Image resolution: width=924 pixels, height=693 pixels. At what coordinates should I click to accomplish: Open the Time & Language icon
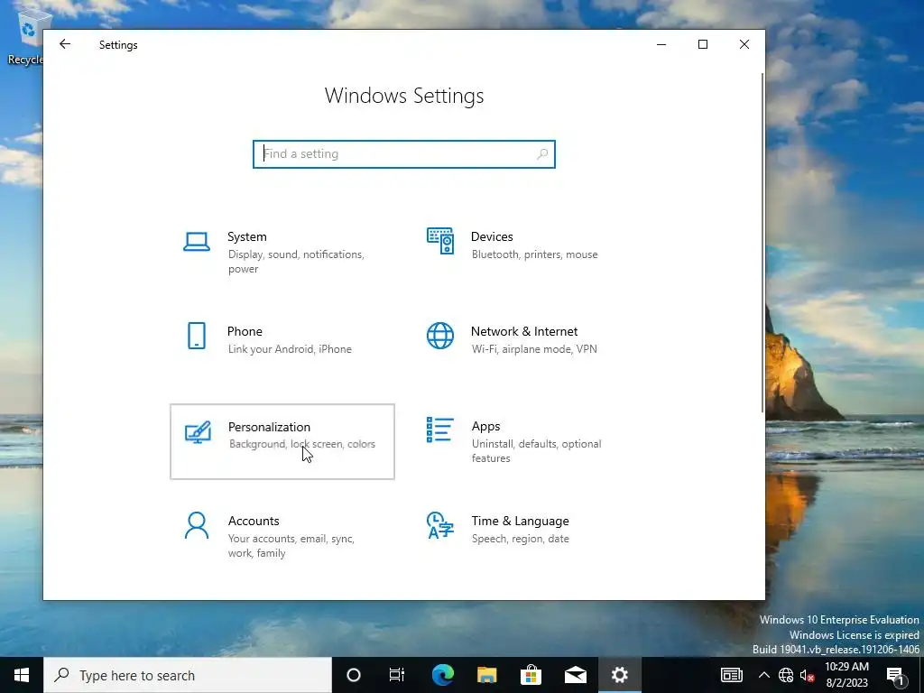point(440,525)
